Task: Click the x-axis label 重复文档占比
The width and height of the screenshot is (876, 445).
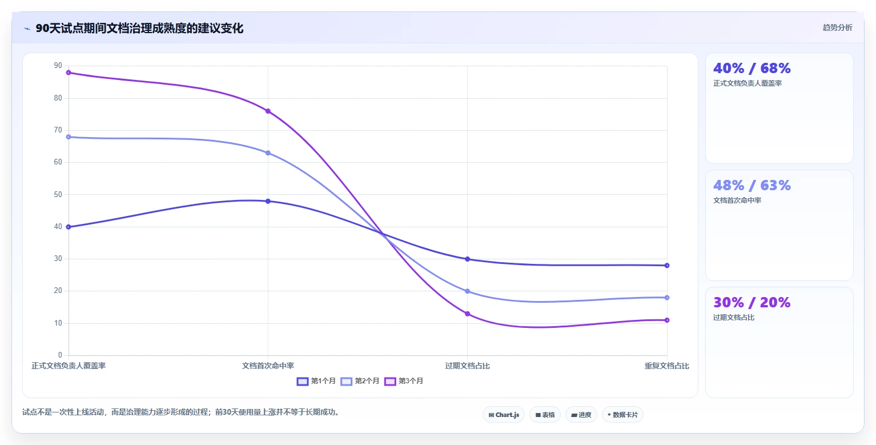Action: (667, 366)
